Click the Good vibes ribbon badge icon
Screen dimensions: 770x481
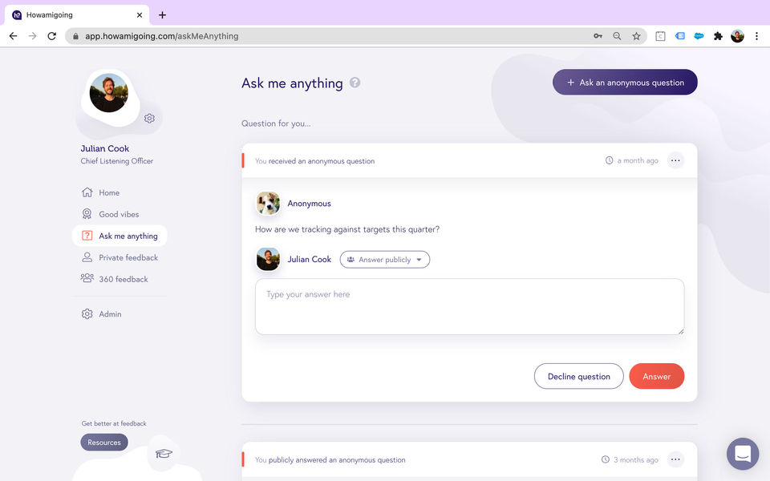(x=87, y=214)
